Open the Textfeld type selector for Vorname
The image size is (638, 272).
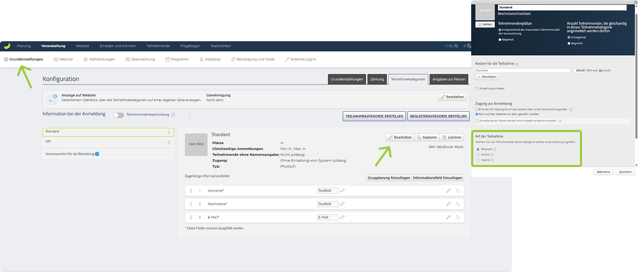click(x=328, y=191)
